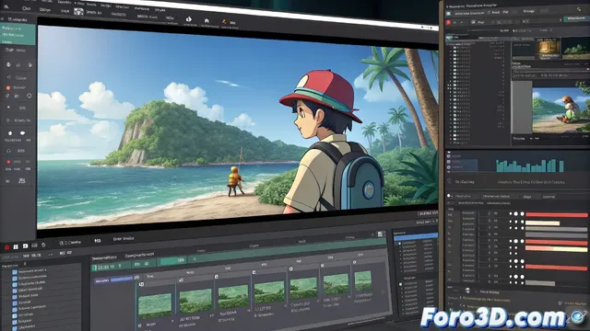Viewport: 590px width, 331px height.
Task: Toggle the white dots beside the topmost red bar
Action: 516,214
